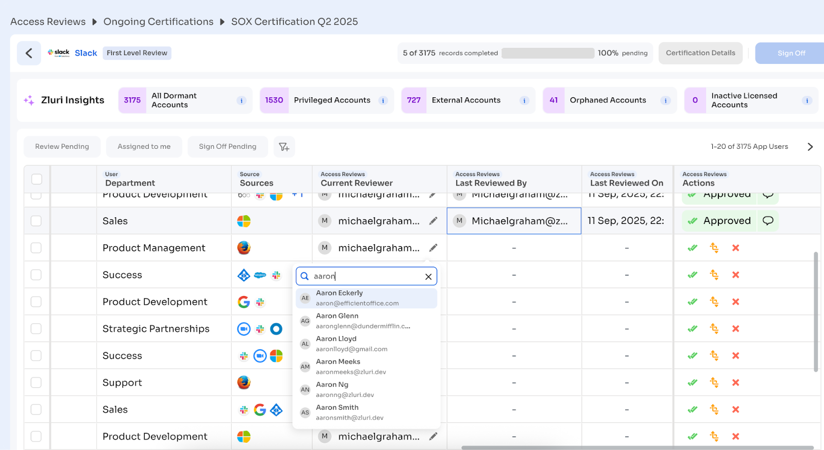Click modify icon in Strategic Partnerships row
This screenshot has width=824, height=450.
(714, 328)
